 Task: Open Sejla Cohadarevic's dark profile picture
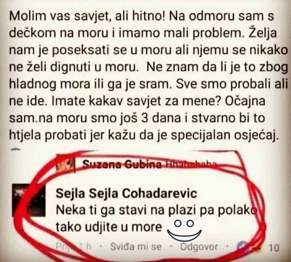click(x=29, y=200)
